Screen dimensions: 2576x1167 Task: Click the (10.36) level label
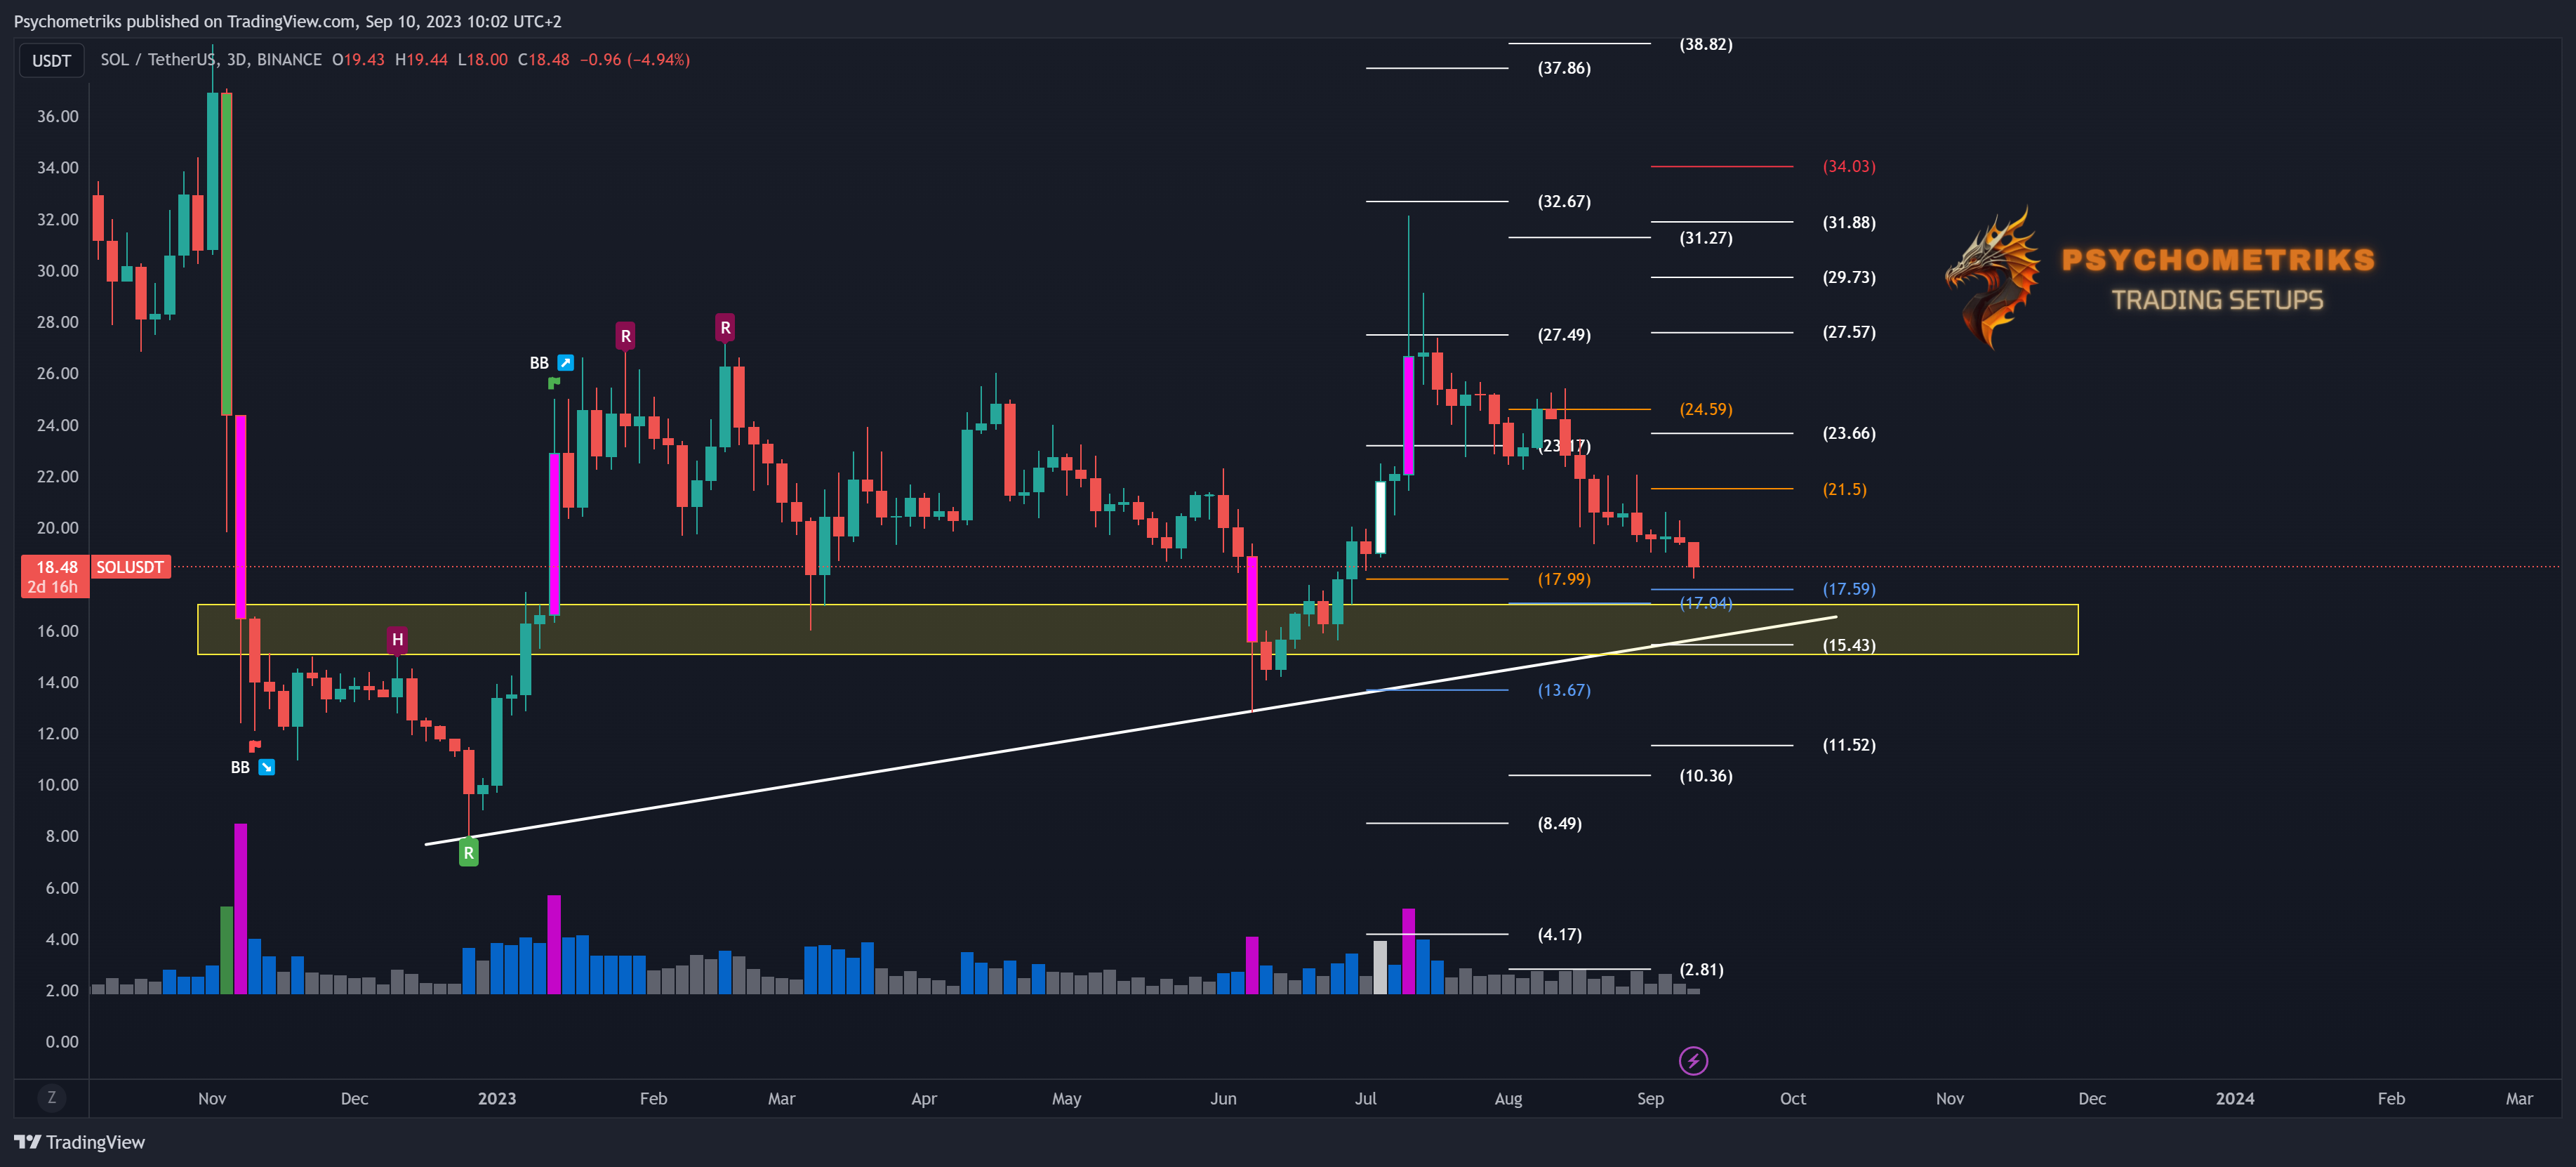(1705, 776)
